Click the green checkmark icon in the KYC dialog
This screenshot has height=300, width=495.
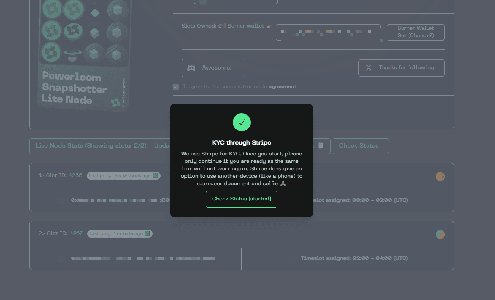(242, 122)
